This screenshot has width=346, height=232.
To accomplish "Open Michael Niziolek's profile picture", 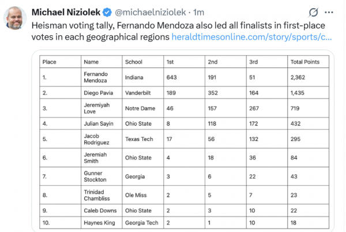I will [15, 18].
